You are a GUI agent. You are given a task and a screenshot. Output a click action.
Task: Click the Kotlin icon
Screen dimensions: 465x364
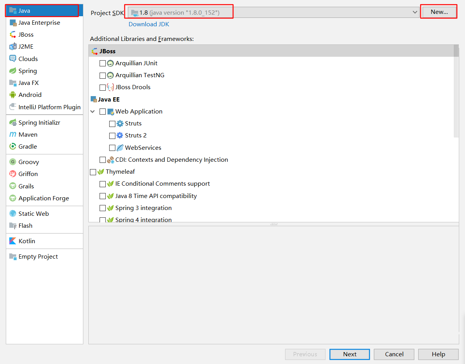pyautogui.click(x=13, y=241)
